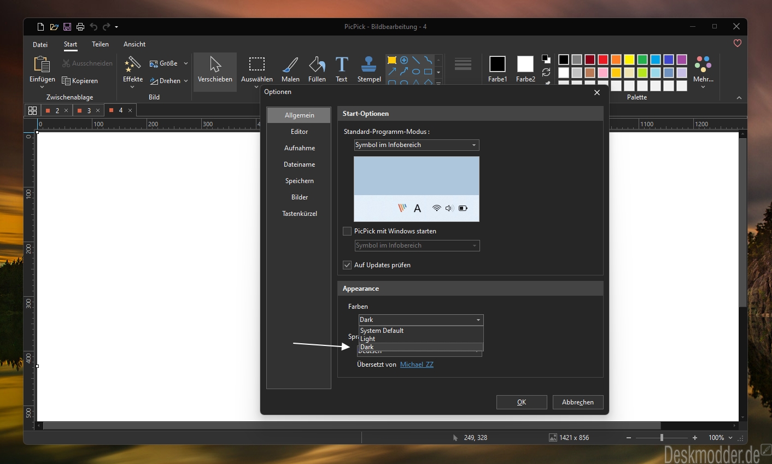This screenshot has height=464, width=772.
Task: Copy selection with Kopieren
Action: point(80,81)
